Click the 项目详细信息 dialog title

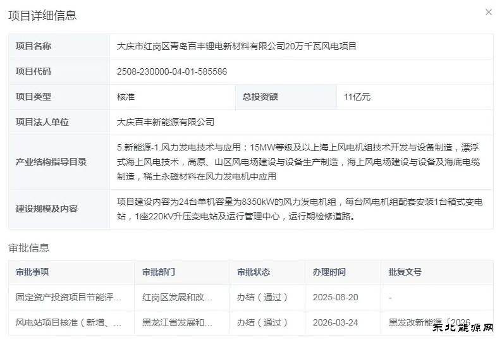(x=42, y=16)
